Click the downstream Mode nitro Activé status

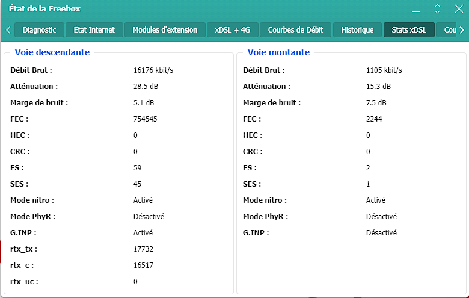click(143, 200)
